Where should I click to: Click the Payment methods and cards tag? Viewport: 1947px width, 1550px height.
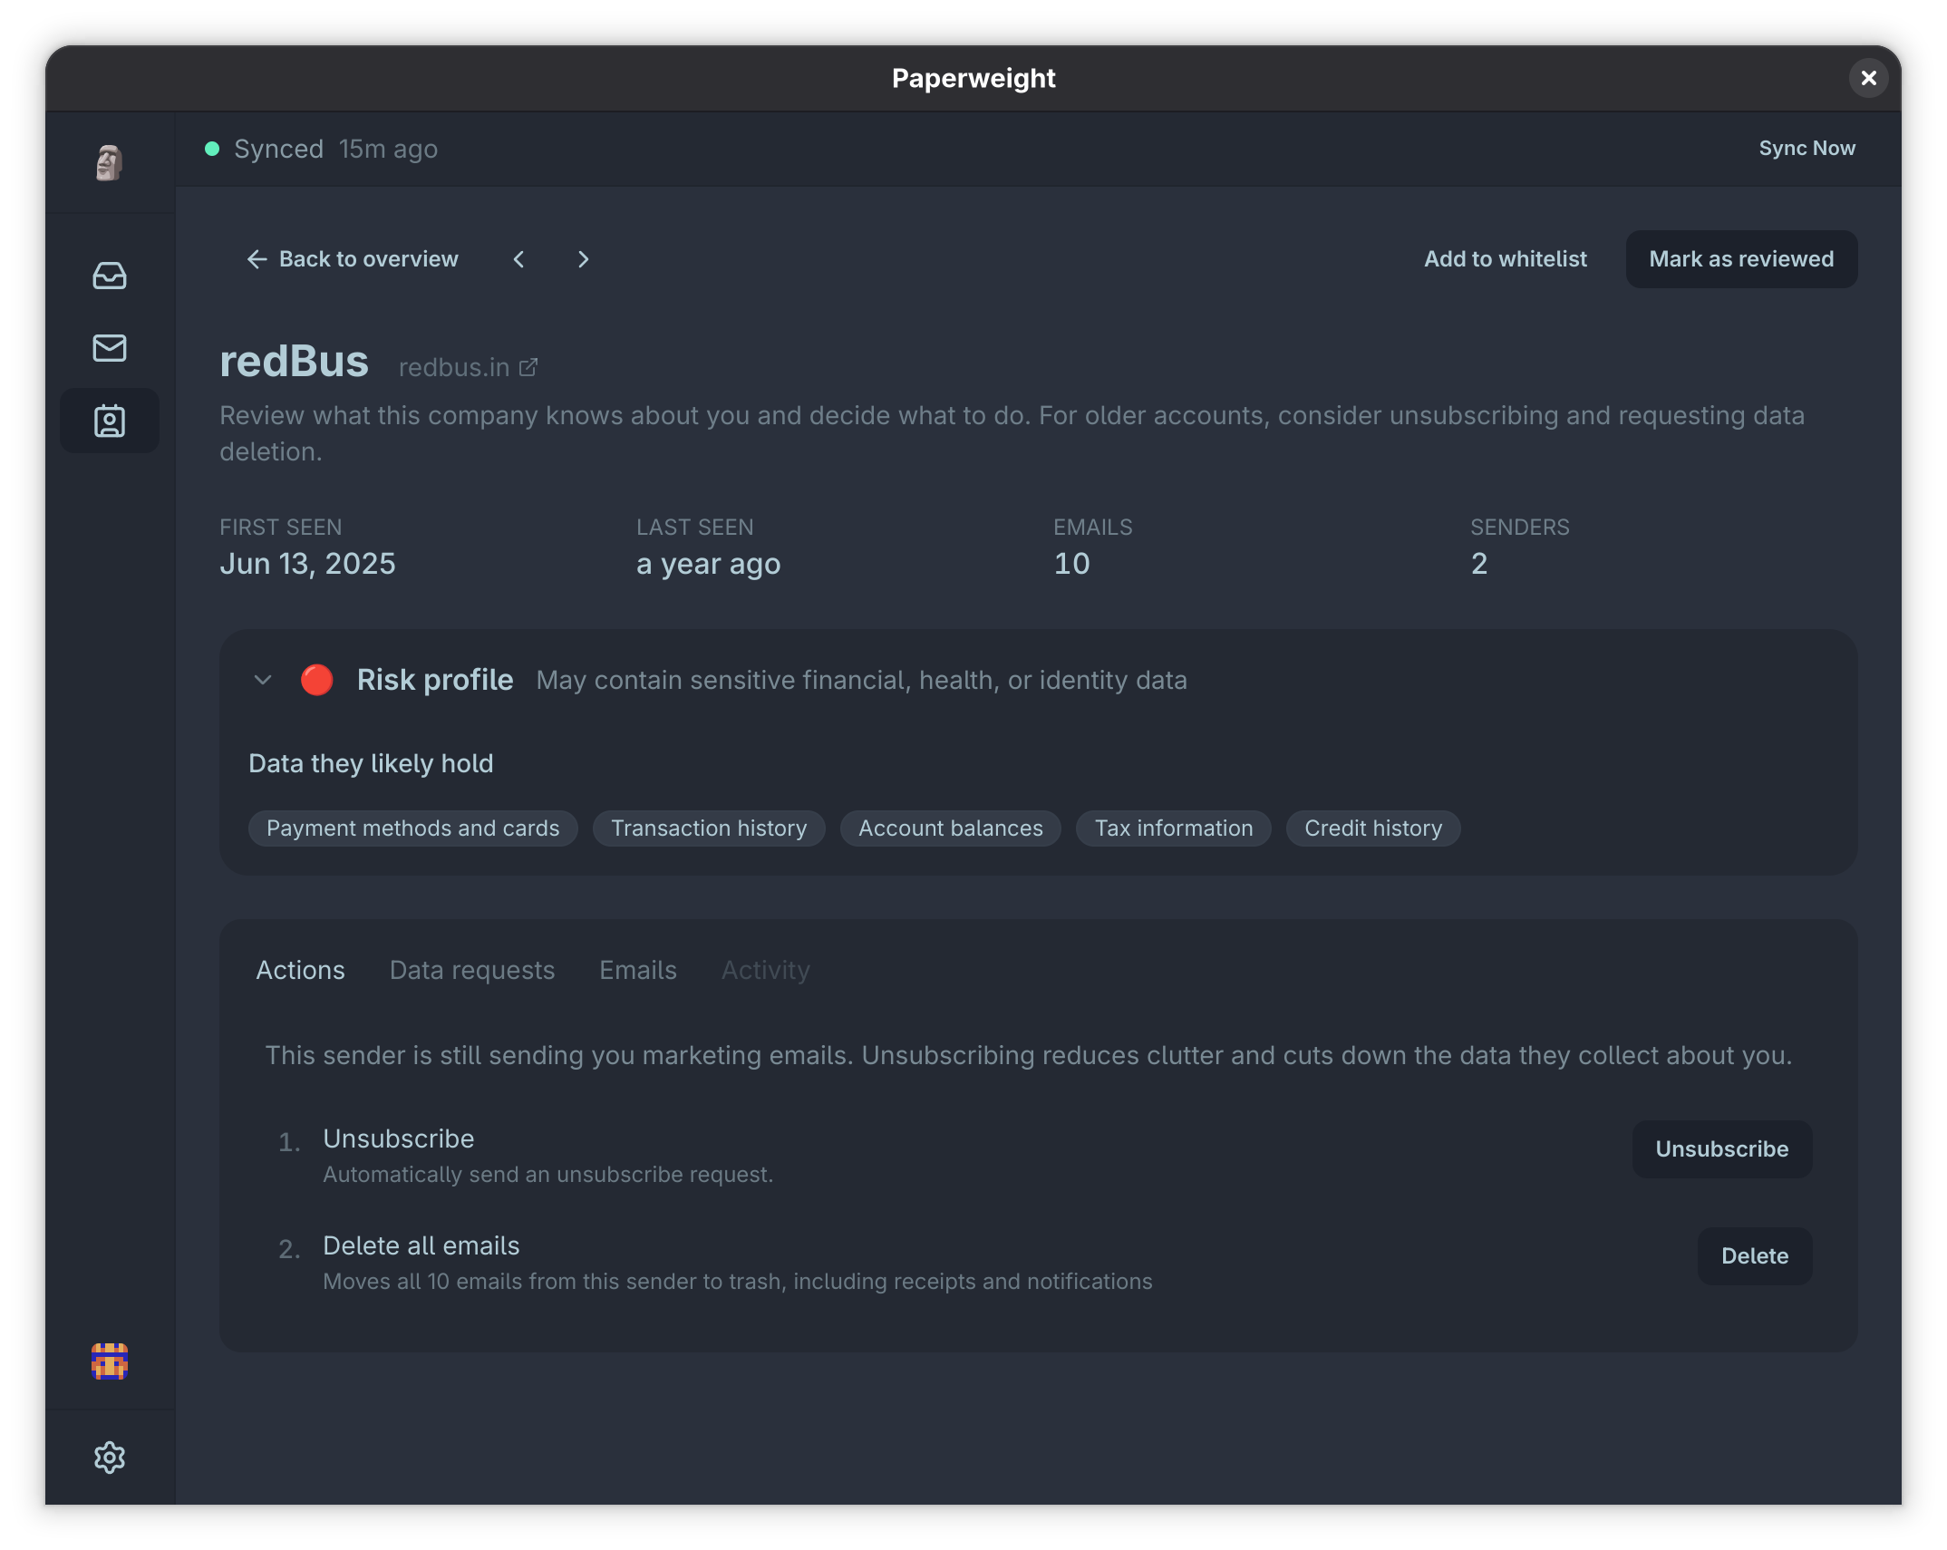(413, 828)
